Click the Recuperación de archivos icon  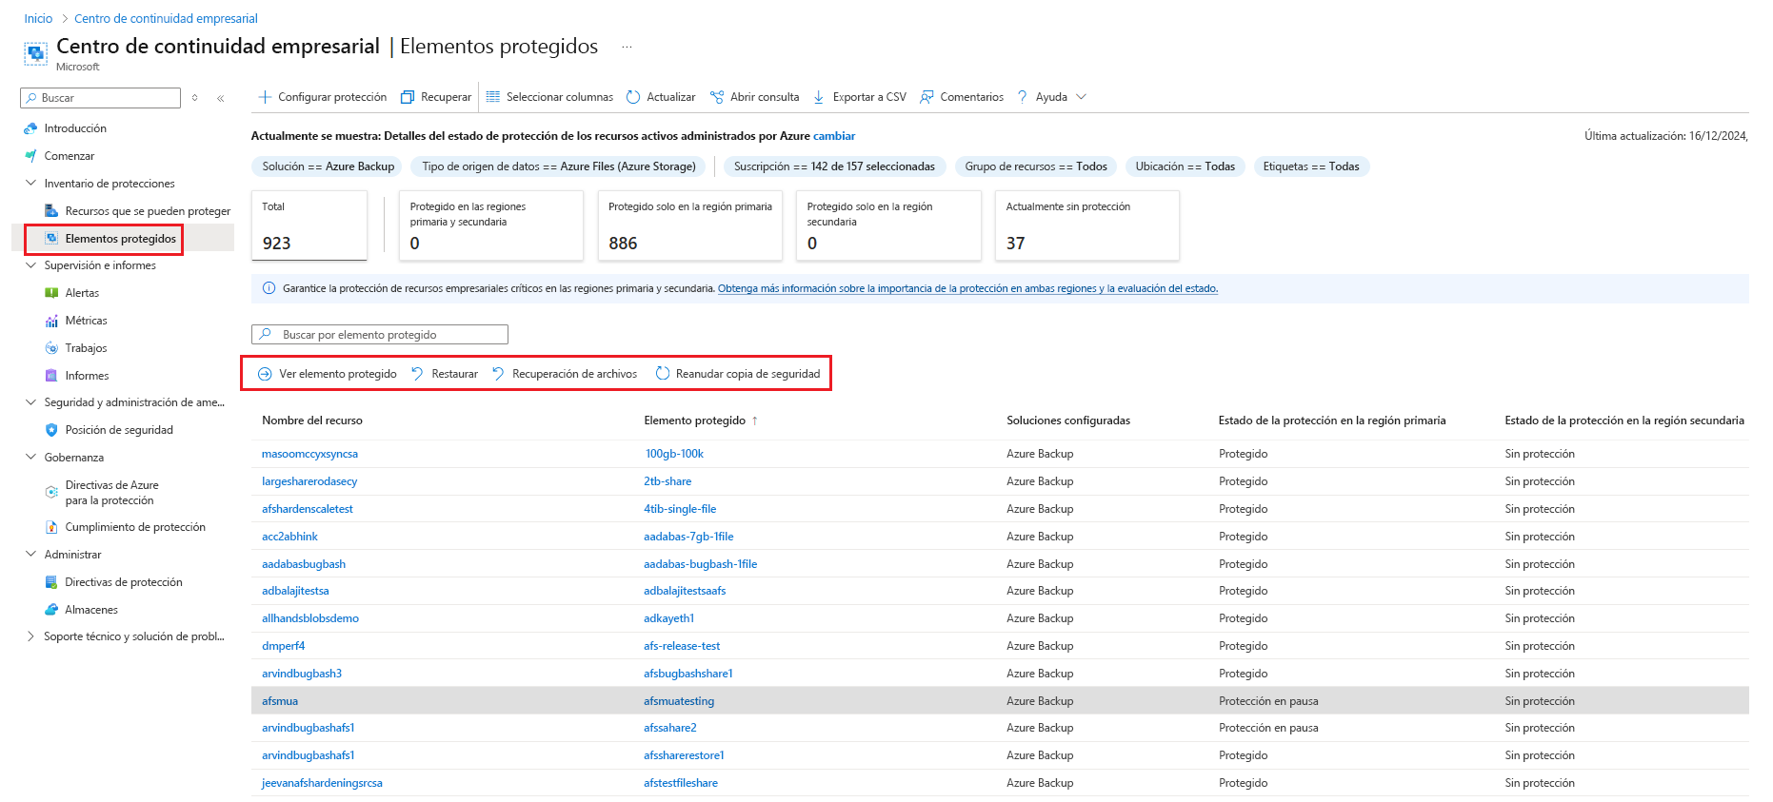(x=498, y=374)
